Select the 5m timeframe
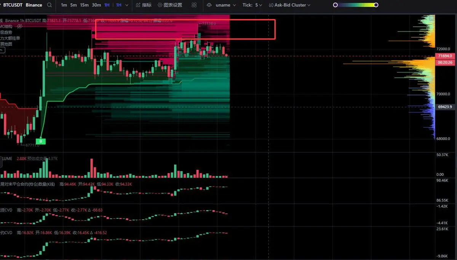Screen dimensions: 457x260 (74, 5)
